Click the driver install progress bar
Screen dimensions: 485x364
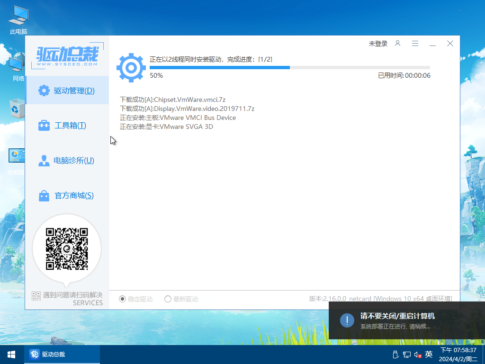(290, 68)
